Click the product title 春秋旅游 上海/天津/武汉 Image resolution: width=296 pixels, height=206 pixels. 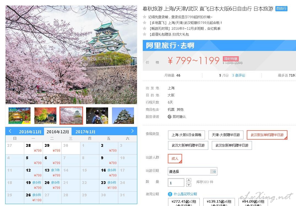(x=208, y=9)
